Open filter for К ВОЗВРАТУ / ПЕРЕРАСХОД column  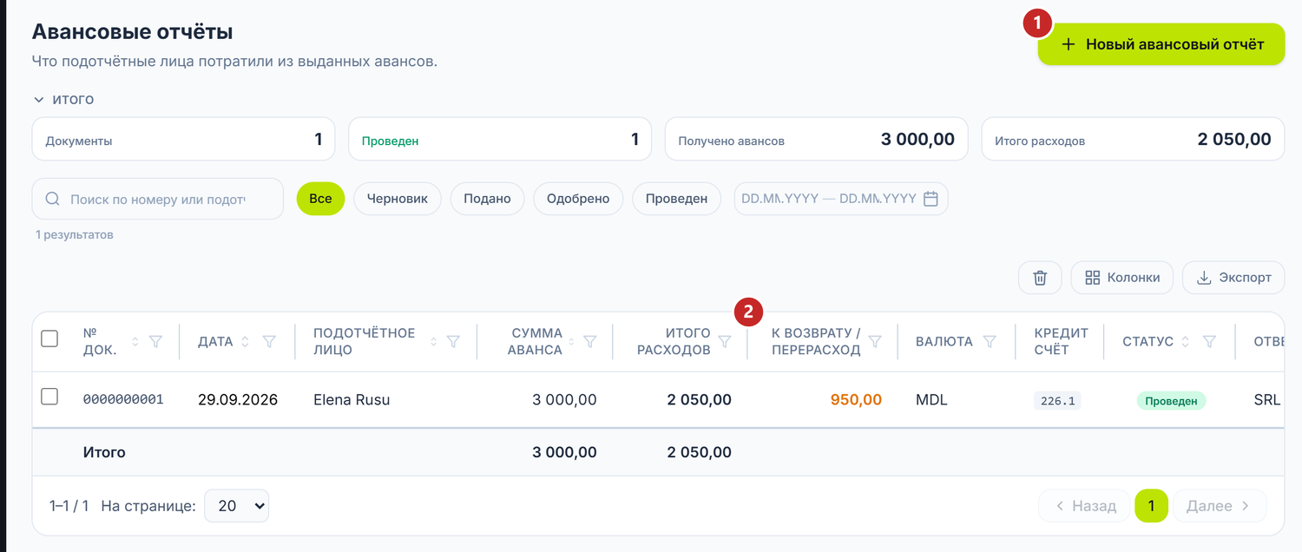[875, 342]
